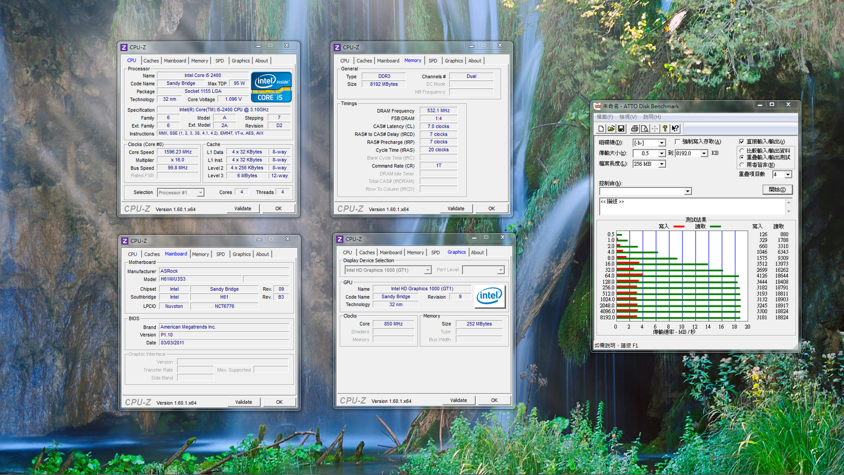Click Validate in the CPU-Z memory window

[x=456, y=209]
